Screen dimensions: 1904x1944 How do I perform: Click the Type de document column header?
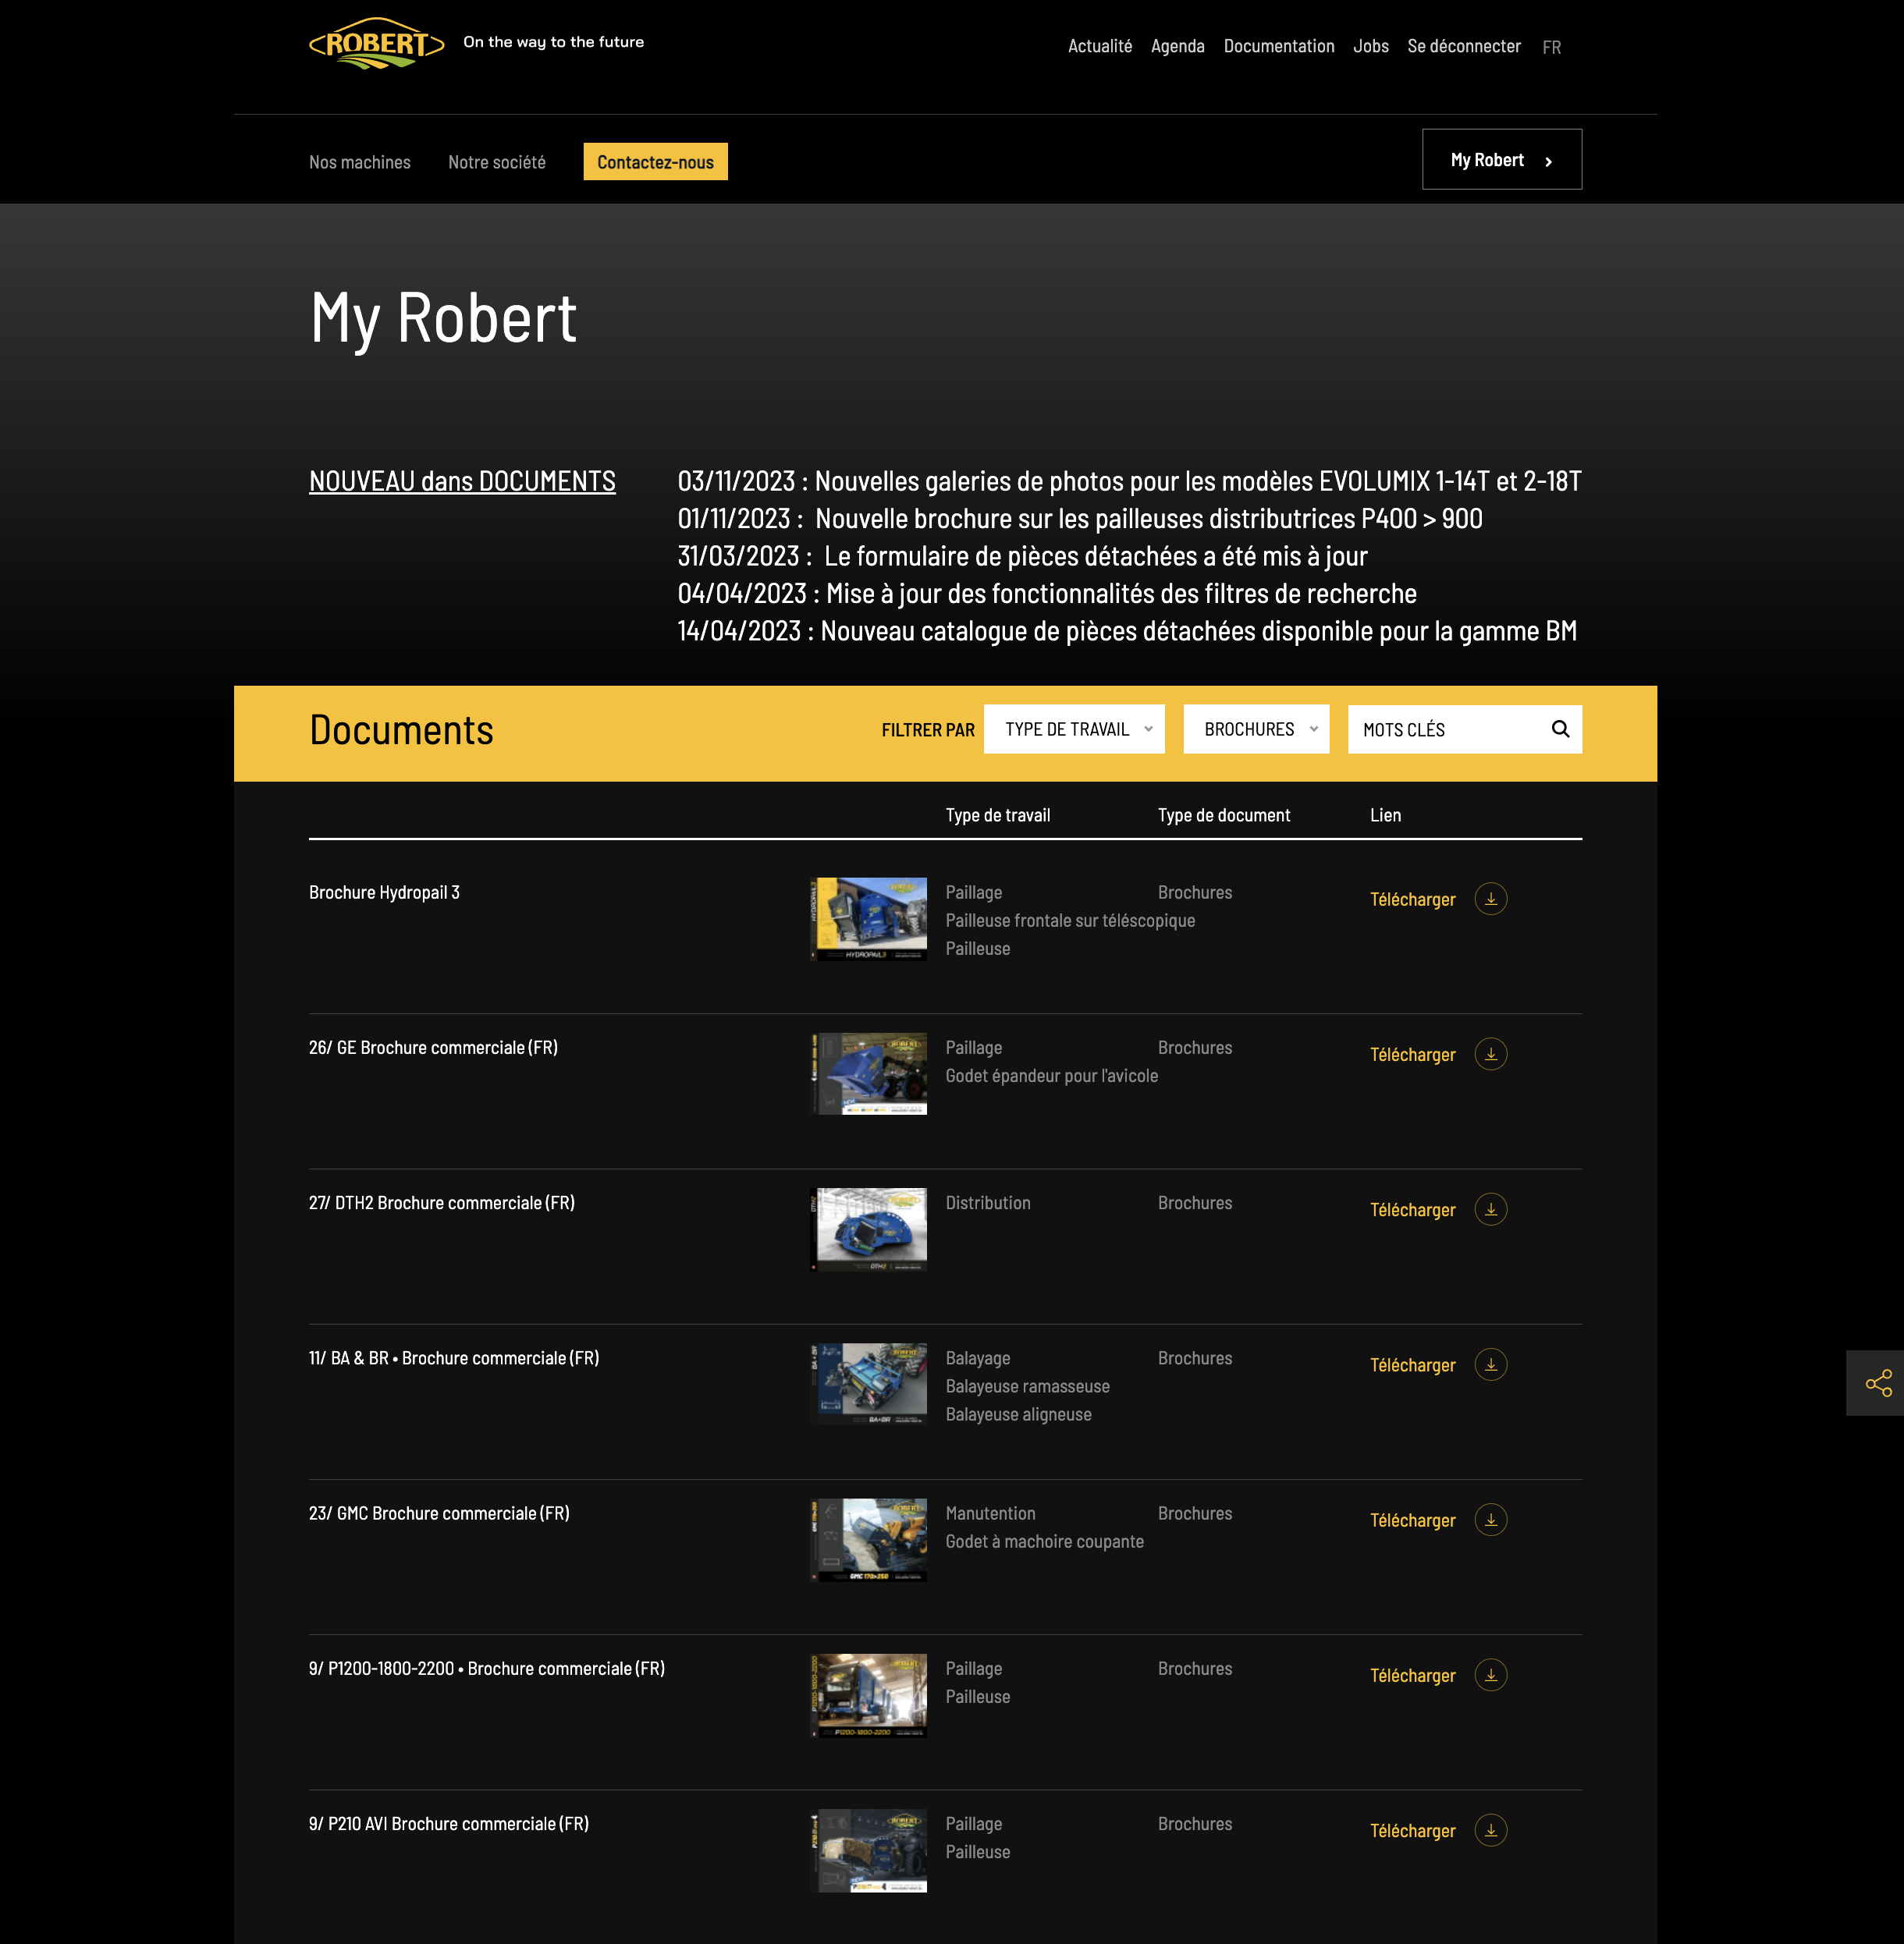[x=1223, y=815]
